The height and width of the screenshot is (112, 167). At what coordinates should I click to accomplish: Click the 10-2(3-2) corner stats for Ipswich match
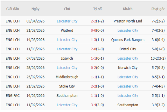[x=158, y=58]
